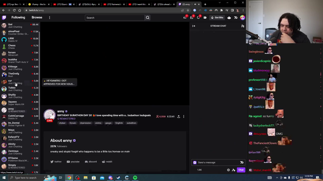Screen dimensions: 323x181
Task: Open the CohhCarnage channel in sidebar
Action: [20, 117]
